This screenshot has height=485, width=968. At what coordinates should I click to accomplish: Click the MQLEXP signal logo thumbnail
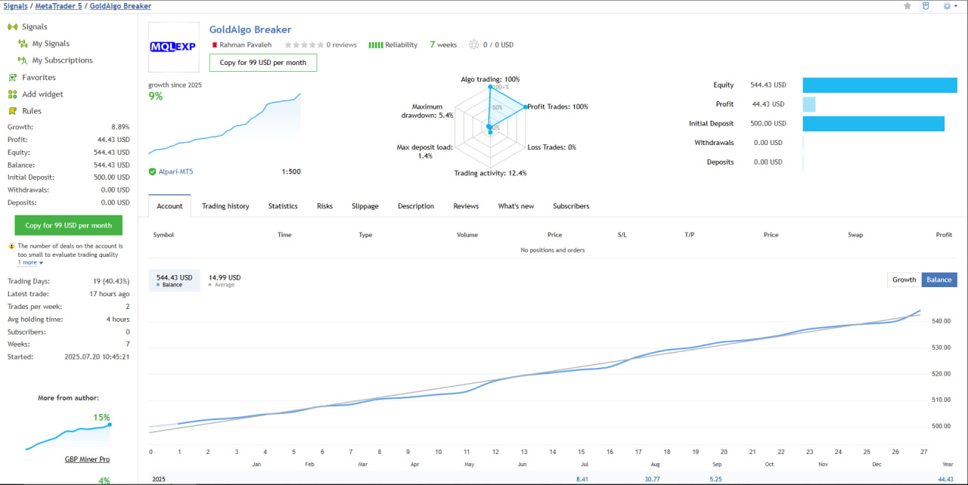pyautogui.click(x=173, y=46)
